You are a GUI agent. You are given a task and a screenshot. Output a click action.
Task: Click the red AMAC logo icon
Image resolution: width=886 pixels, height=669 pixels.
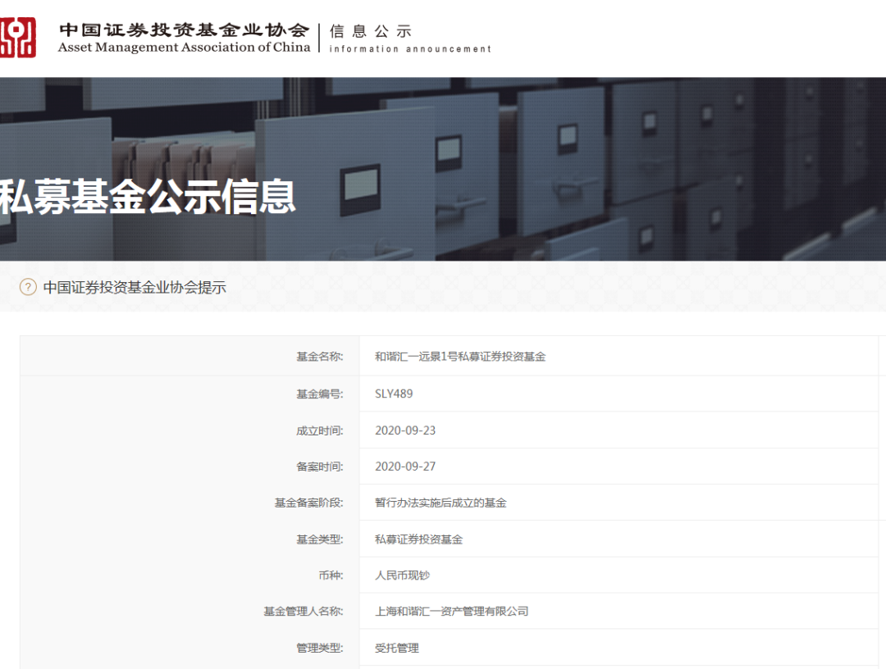pyautogui.click(x=17, y=38)
